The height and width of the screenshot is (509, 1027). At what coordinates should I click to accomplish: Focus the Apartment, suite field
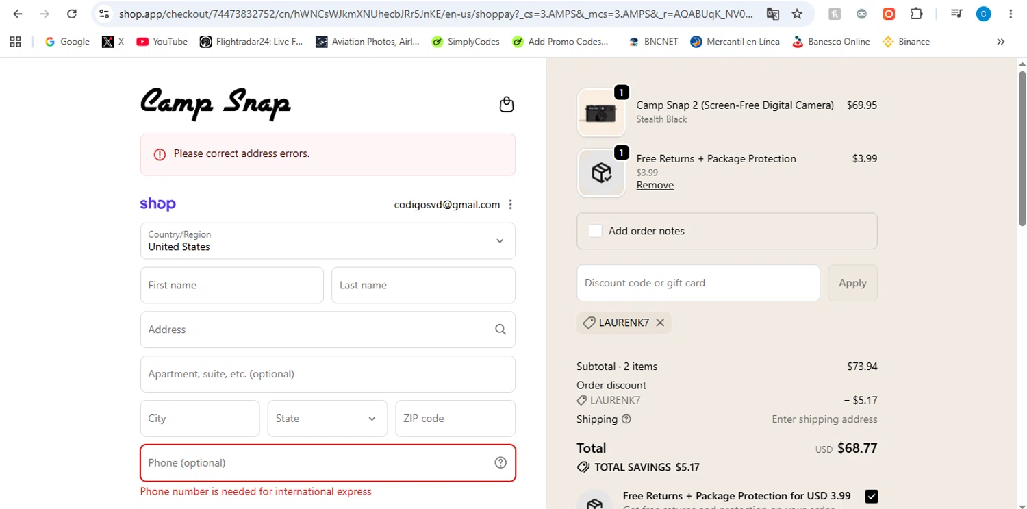pyautogui.click(x=328, y=374)
